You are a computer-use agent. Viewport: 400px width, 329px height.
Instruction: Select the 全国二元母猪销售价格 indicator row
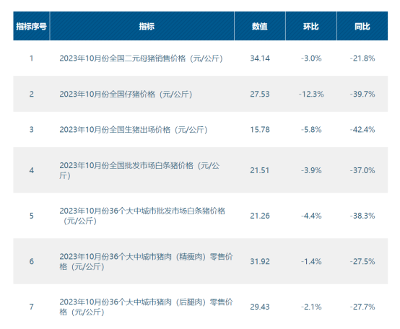coord(201,58)
